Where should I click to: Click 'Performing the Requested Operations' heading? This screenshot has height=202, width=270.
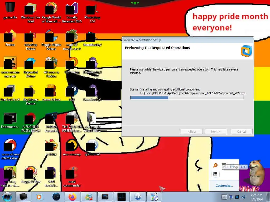pyautogui.click(x=157, y=48)
